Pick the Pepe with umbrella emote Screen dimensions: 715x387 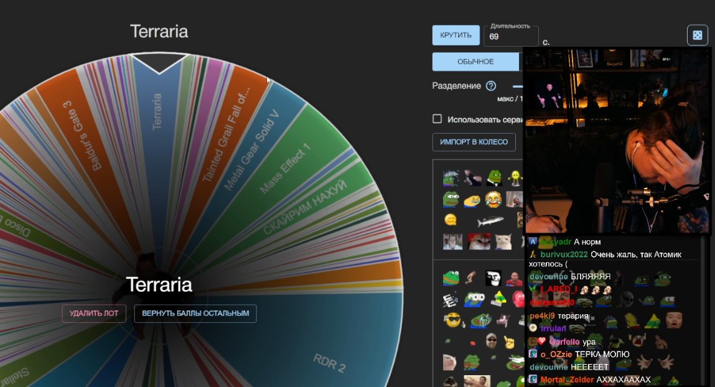point(451,178)
